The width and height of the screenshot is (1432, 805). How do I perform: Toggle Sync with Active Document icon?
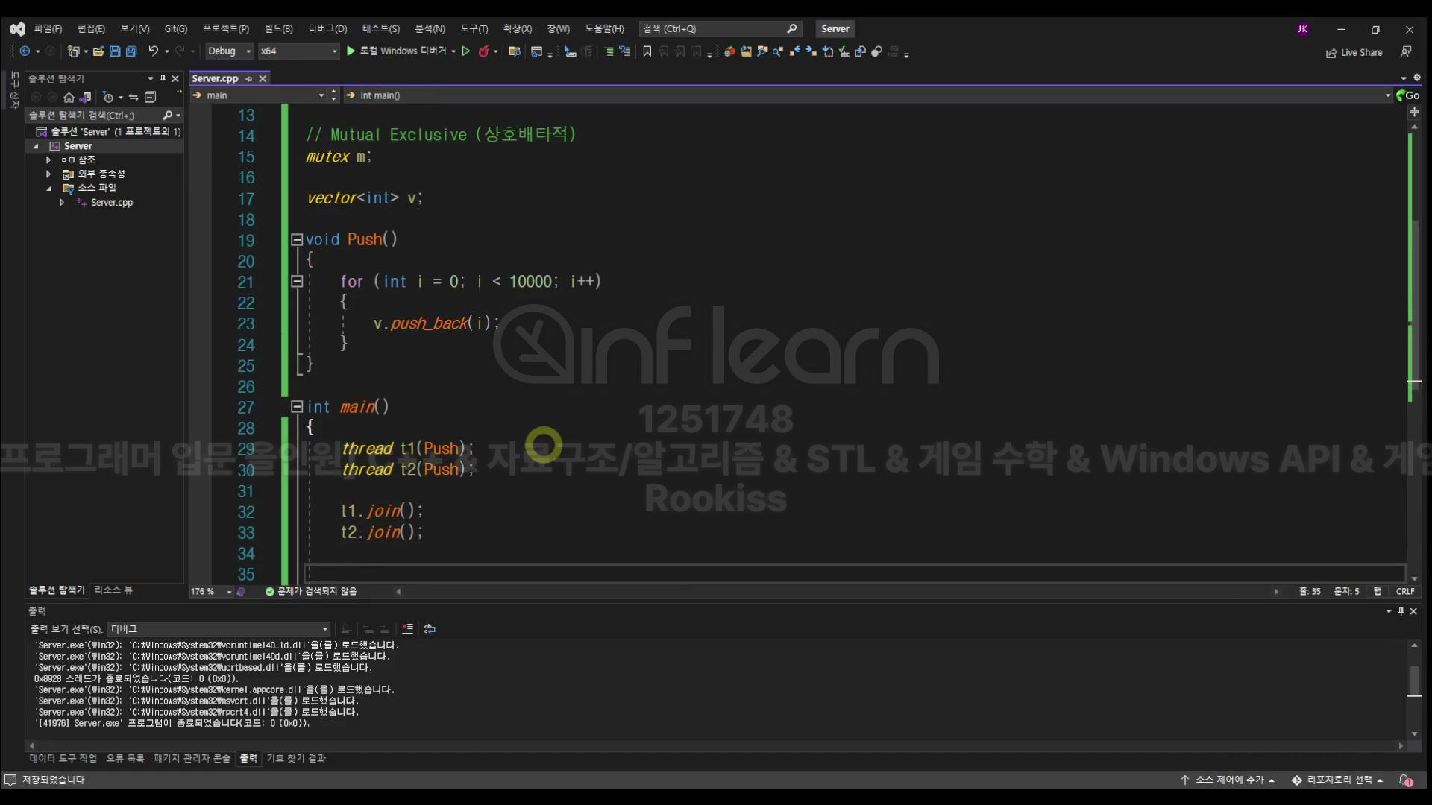pyautogui.click(x=134, y=97)
